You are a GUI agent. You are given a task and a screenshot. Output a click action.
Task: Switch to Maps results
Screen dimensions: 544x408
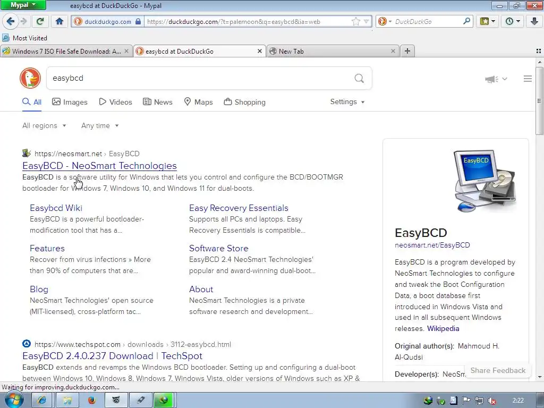pos(198,102)
